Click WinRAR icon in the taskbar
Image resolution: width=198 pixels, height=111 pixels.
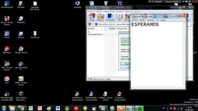[x=139, y=108]
